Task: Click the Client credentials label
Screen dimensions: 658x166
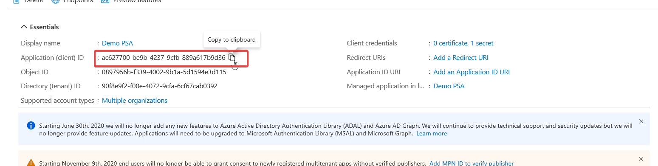Action: click(x=372, y=43)
